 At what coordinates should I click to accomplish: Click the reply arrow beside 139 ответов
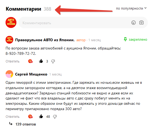tap(11, 124)
